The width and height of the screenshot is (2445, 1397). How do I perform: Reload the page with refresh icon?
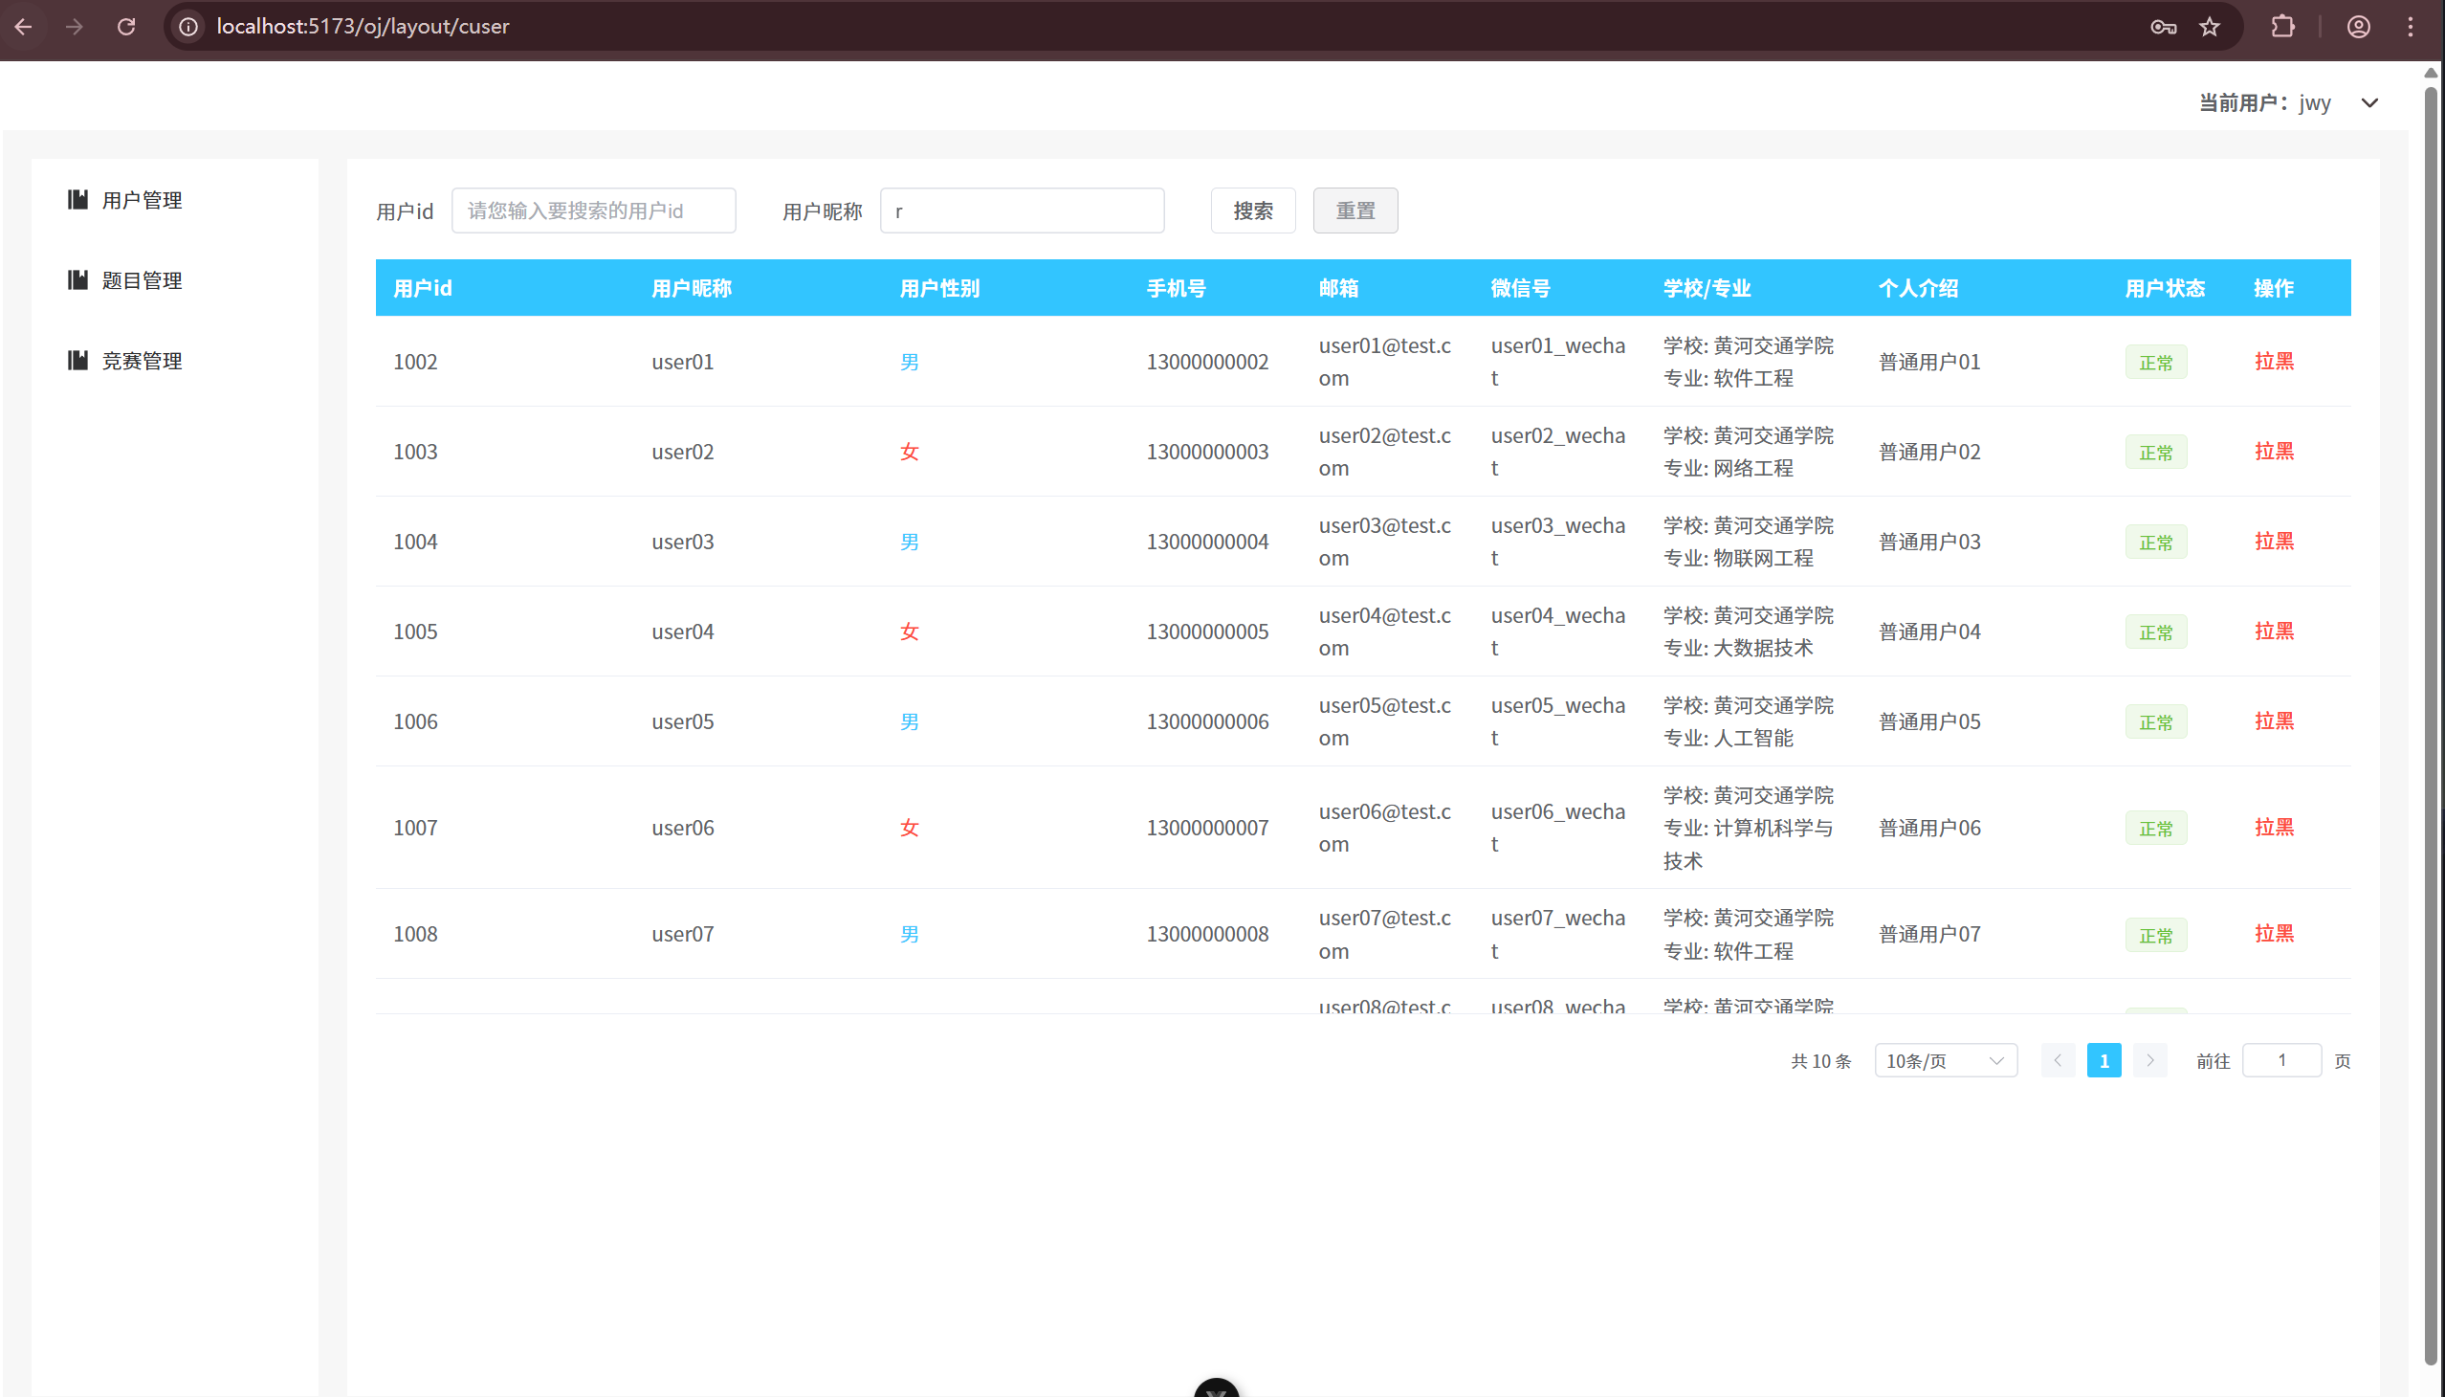click(x=125, y=26)
